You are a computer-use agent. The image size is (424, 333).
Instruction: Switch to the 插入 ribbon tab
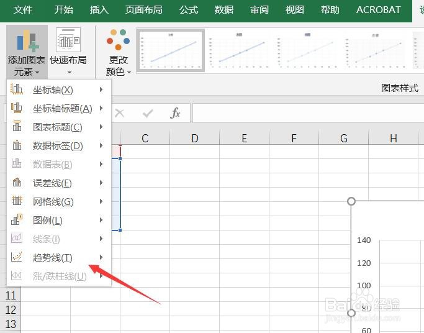tap(99, 10)
